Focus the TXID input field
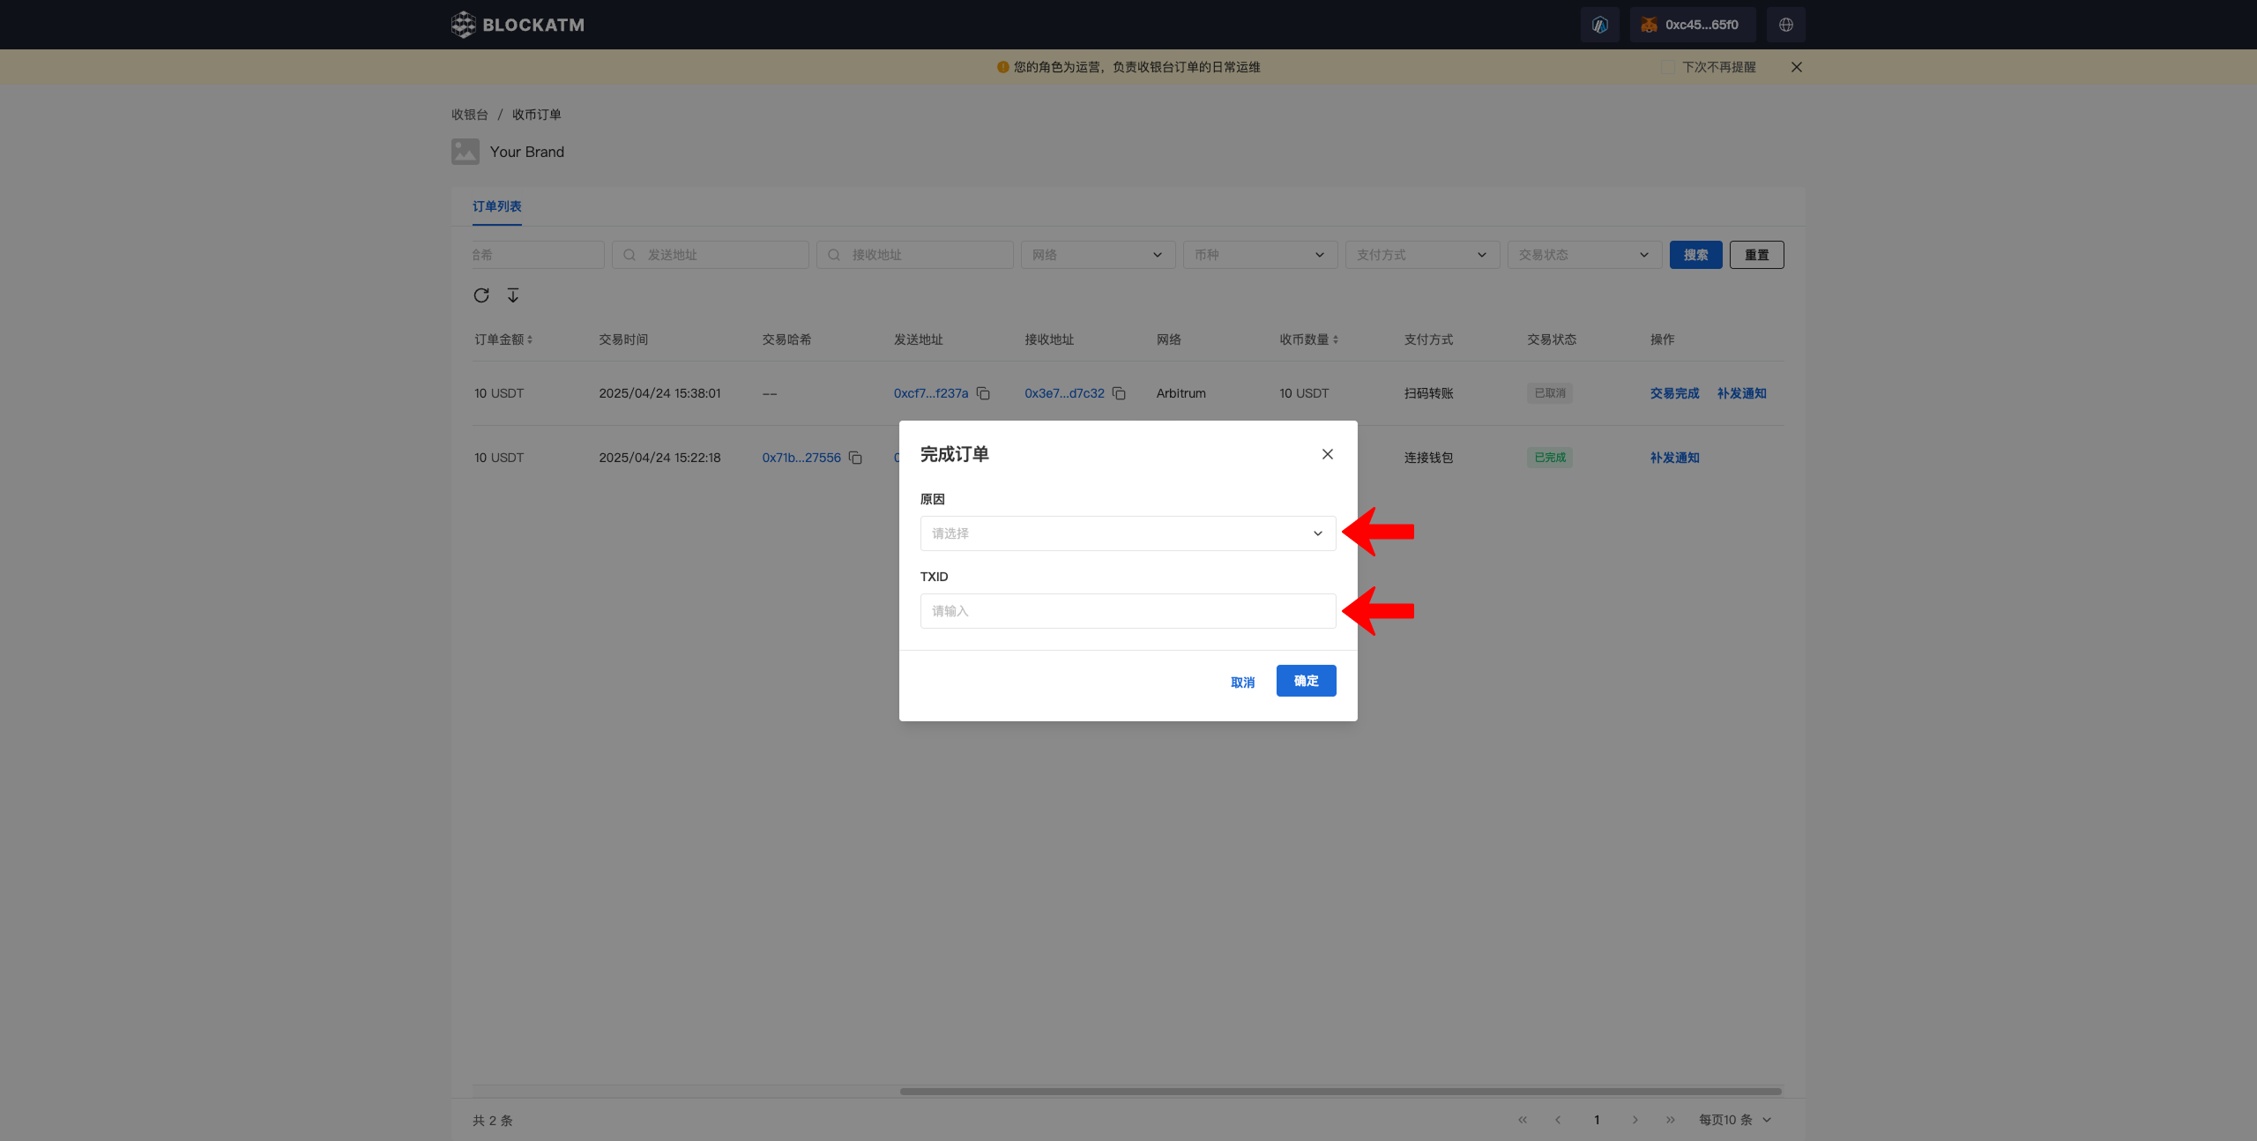The image size is (2257, 1141). tap(1128, 611)
